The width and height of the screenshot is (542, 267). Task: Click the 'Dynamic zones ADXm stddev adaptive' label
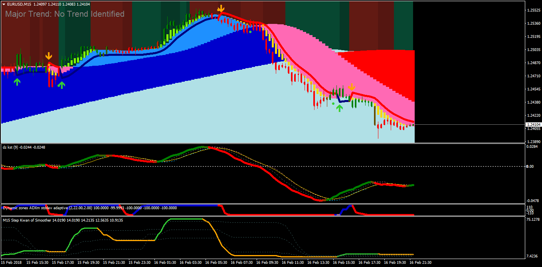[x=35, y=208]
